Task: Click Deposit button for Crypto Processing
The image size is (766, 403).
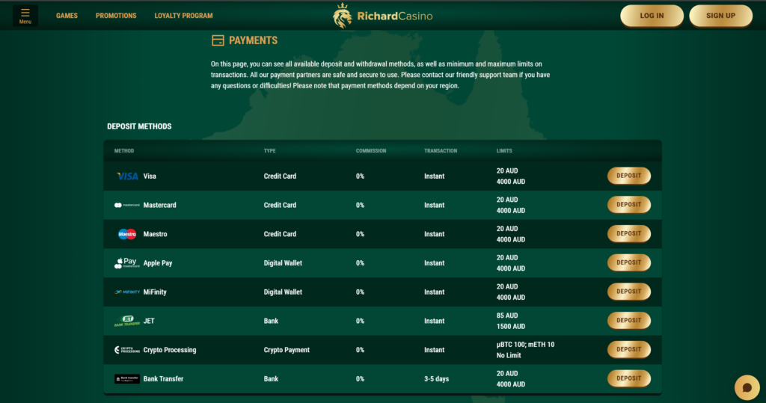Action: [628, 349]
